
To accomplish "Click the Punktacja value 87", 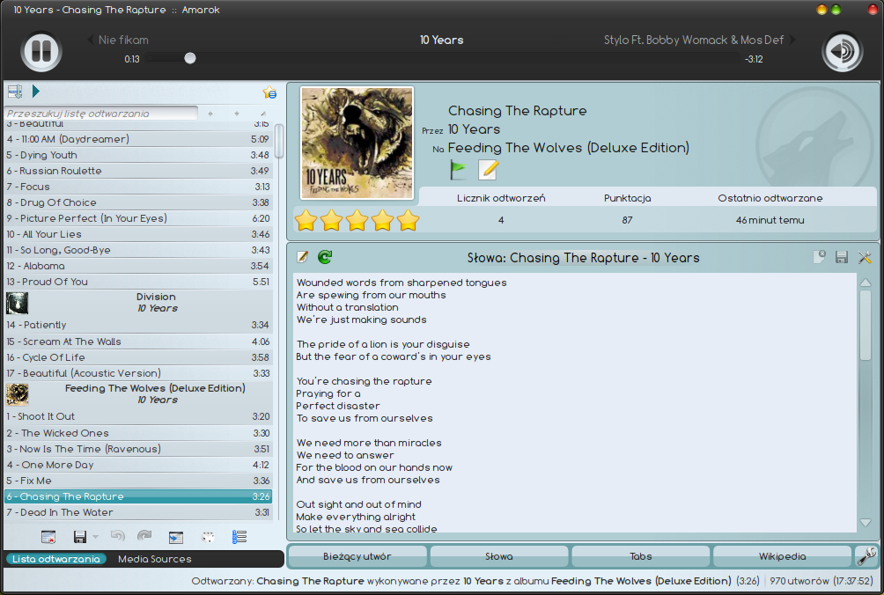I will [627, 220].
